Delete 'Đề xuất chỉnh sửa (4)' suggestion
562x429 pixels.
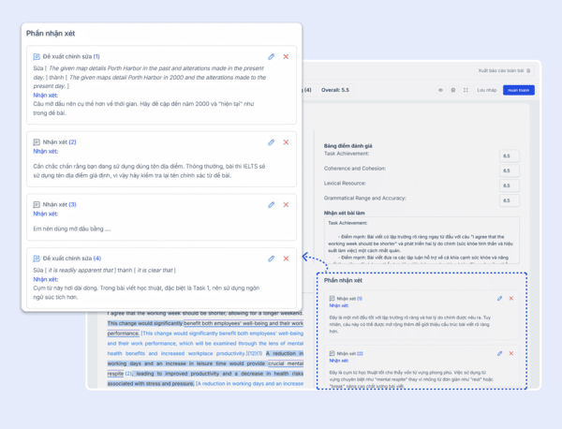[x=286, y=258]
